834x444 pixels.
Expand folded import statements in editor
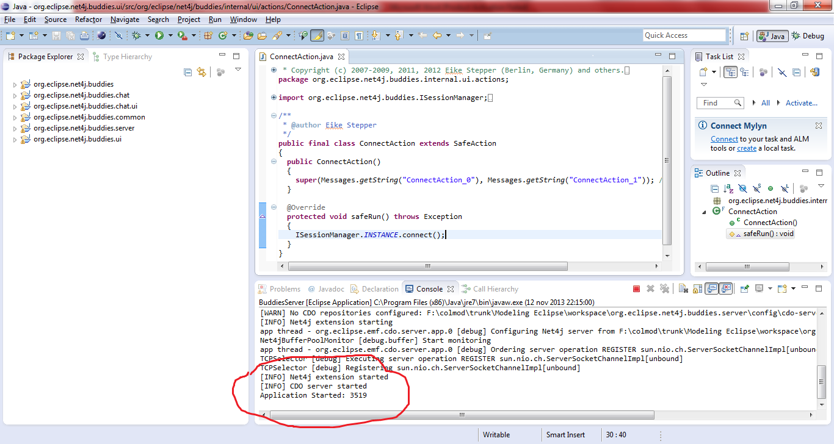coord(274,98)
